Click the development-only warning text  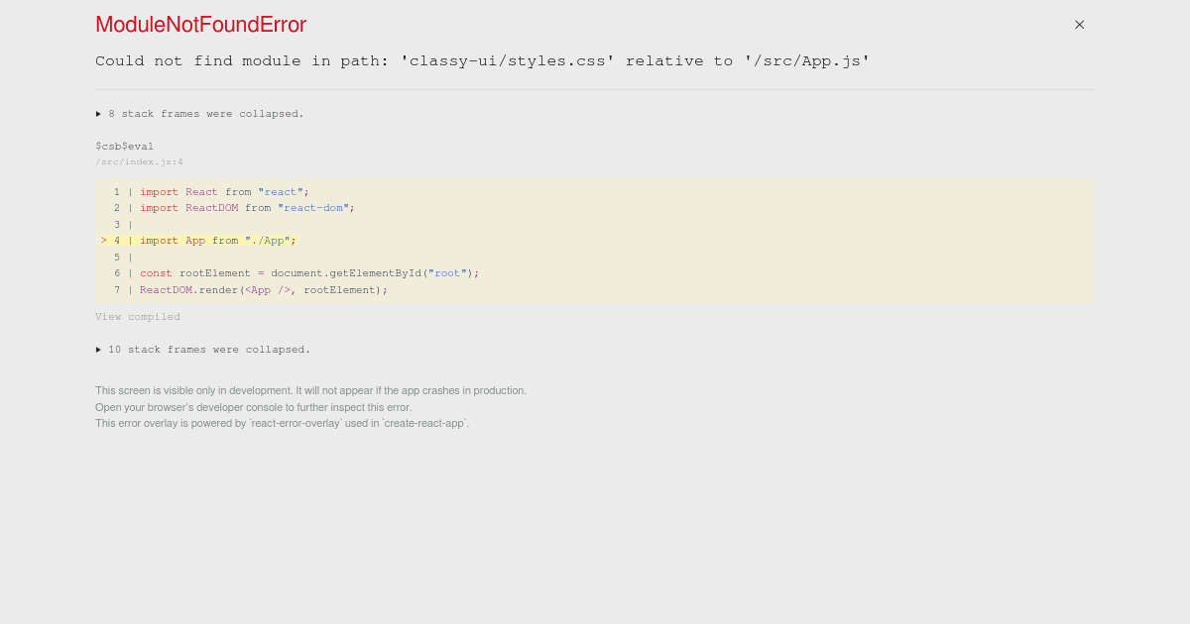310,390
